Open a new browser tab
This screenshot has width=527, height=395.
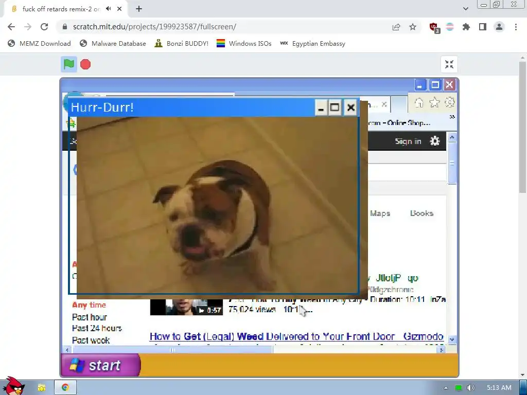tap(139, 9)
